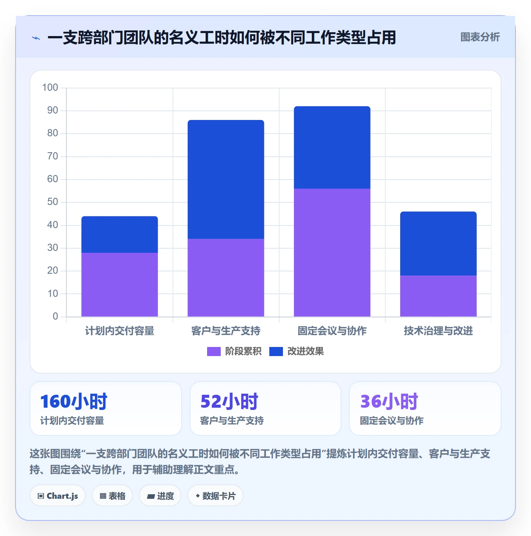
Task: Click the description paragraph starting with 这张图围绕
Action: coord(260,462)
